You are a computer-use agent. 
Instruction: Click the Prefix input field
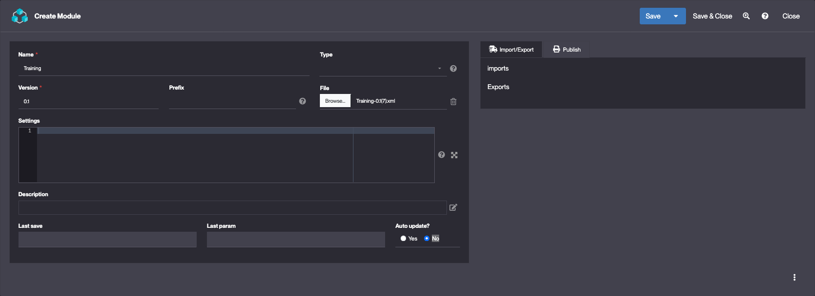[232, 101]
